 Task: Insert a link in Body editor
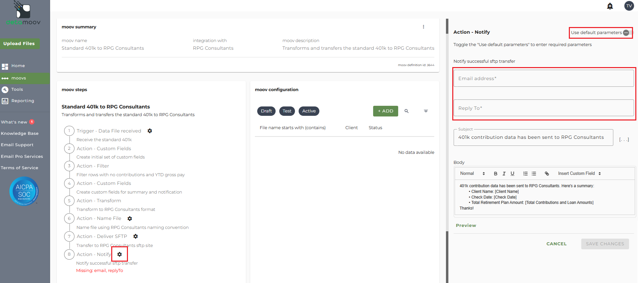[x=547, y=174]
